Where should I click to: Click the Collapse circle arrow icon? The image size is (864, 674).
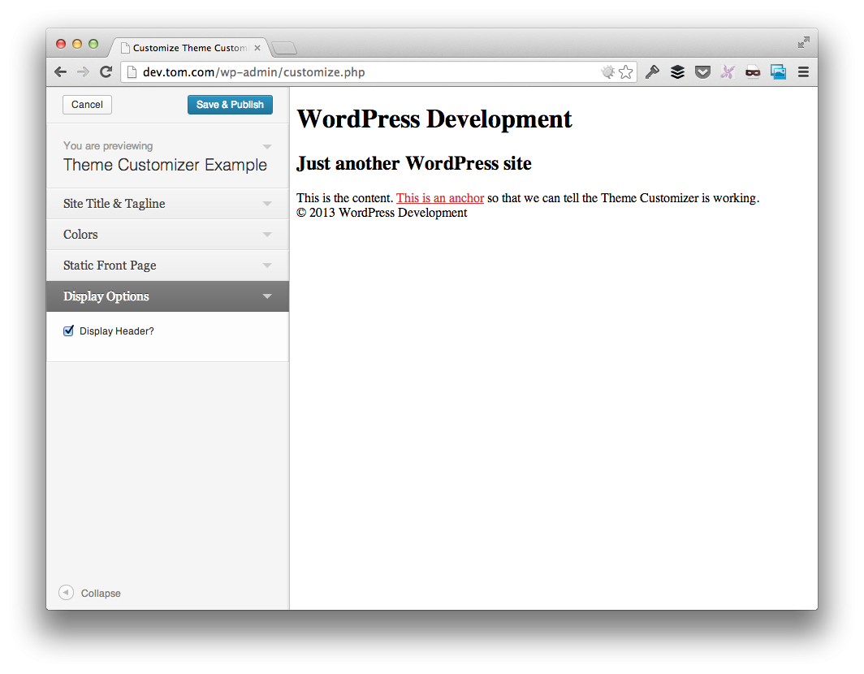tap(66, 593)
